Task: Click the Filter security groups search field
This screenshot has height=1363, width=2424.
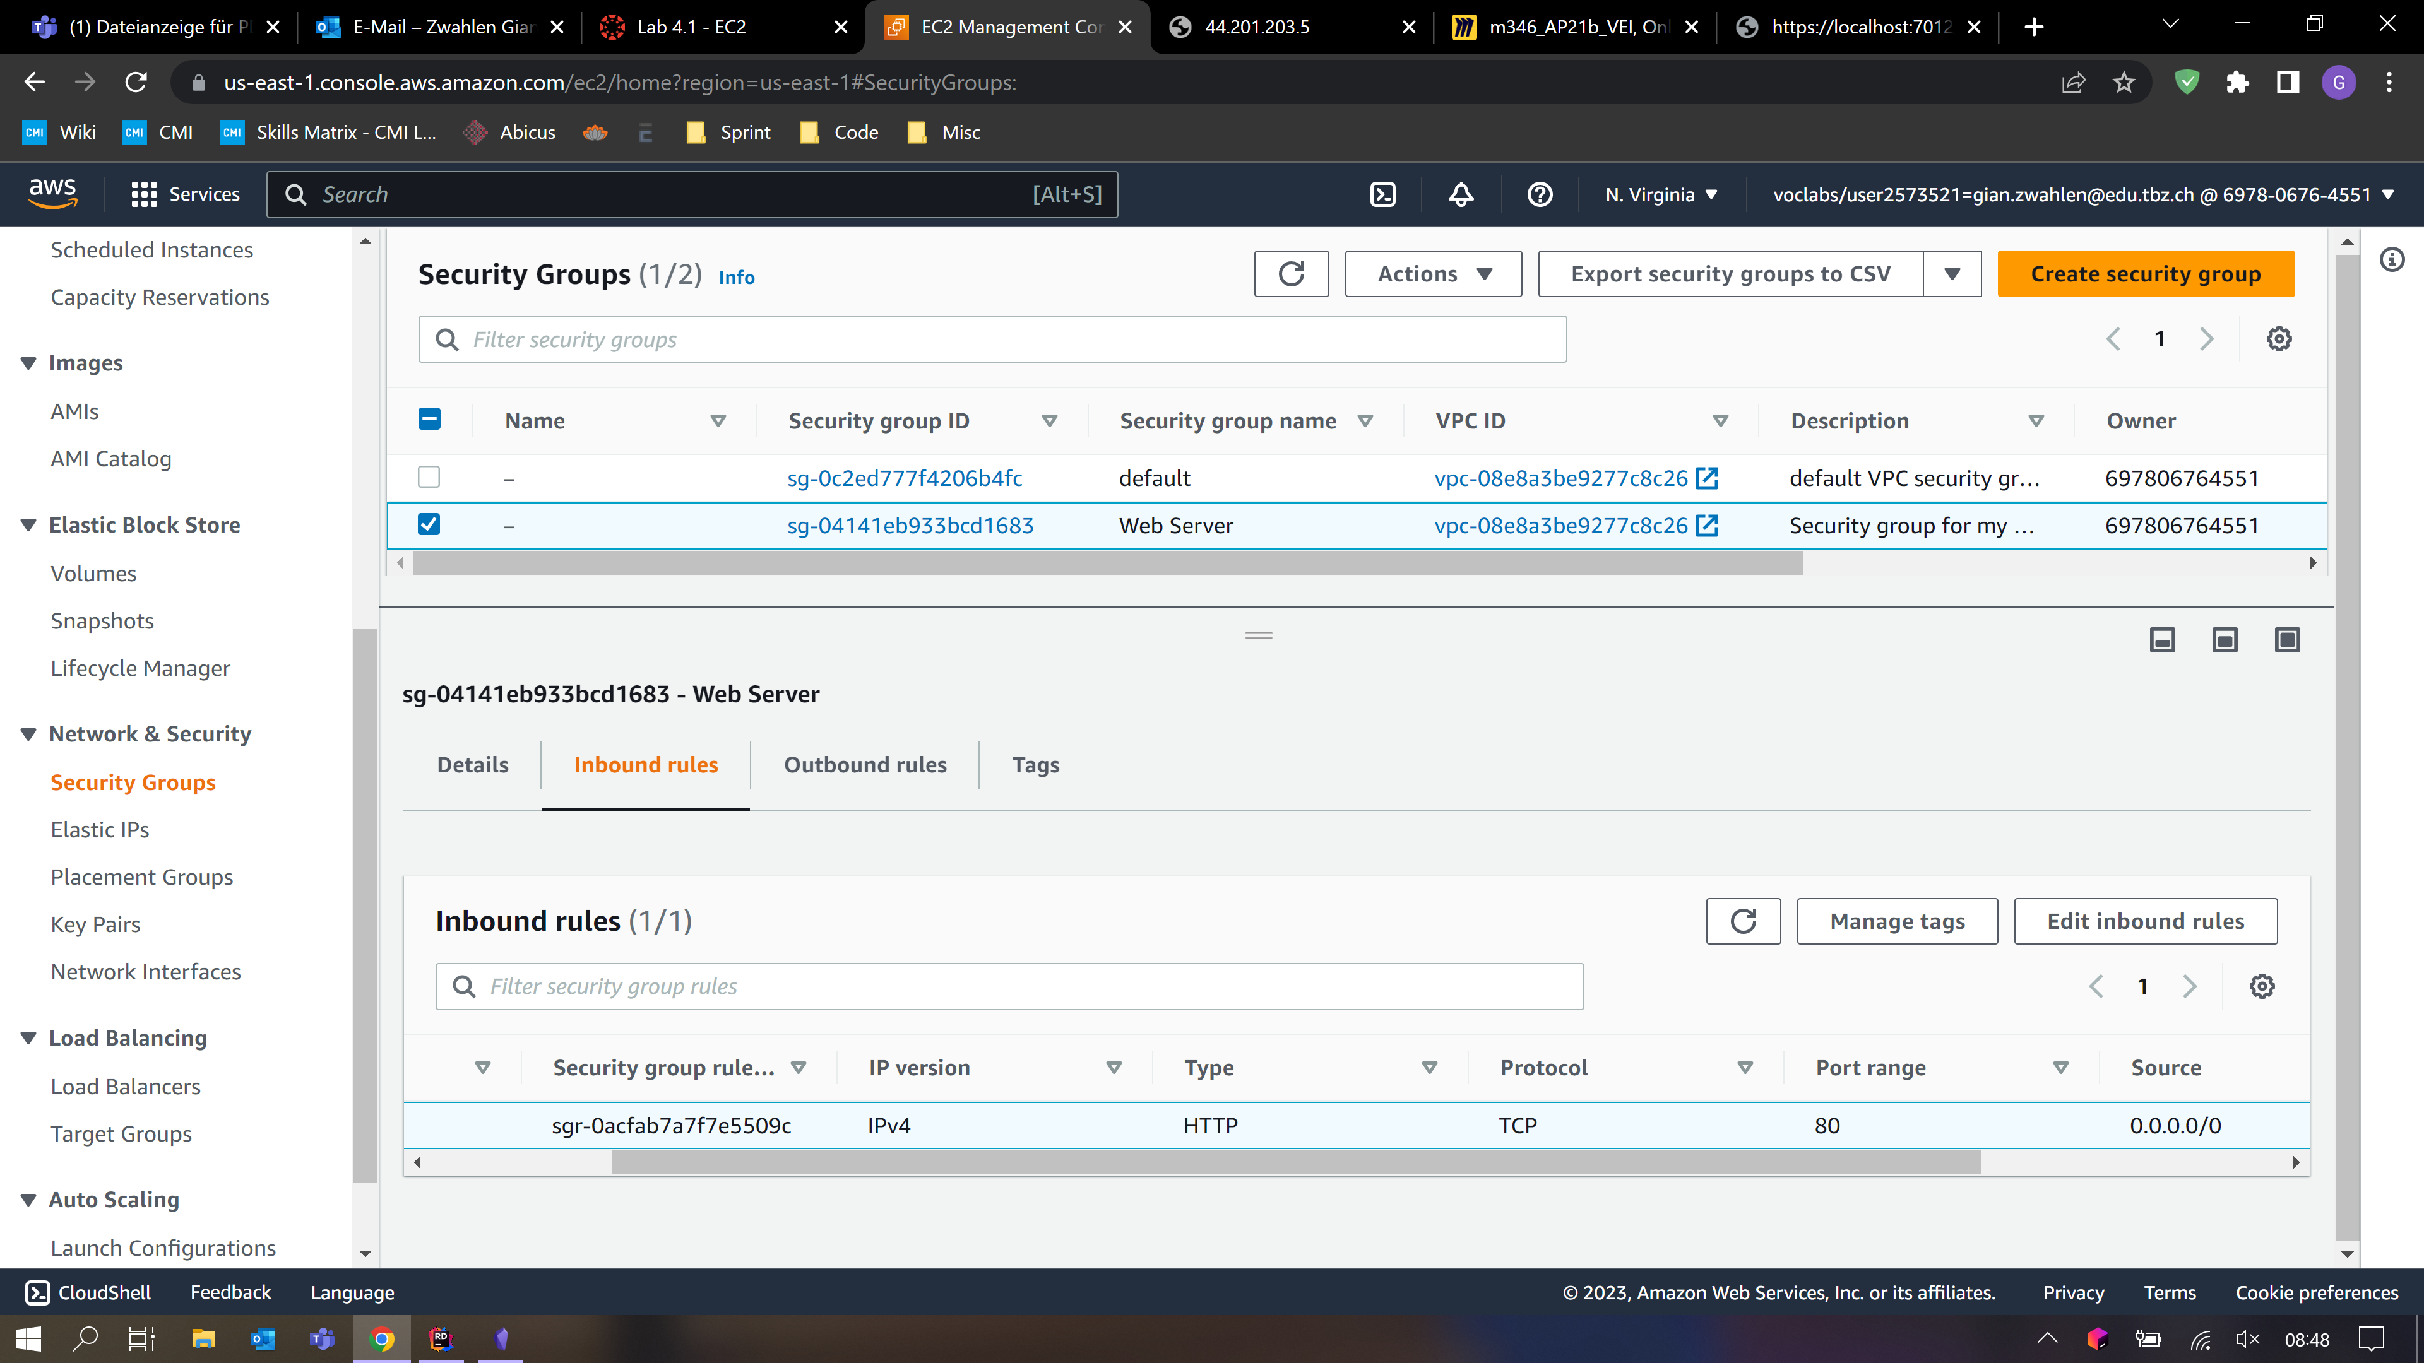Action: pos(992,339)
